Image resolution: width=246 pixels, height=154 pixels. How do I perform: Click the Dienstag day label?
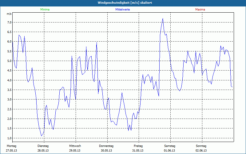[43, 146]
